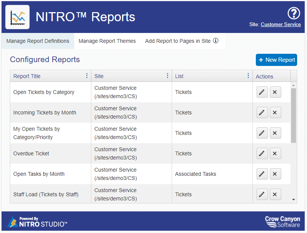Image resolution: width=307 pixels, height=233 pixels.
Task: Edit the Open Tickets by Category report
Action: 262,92
